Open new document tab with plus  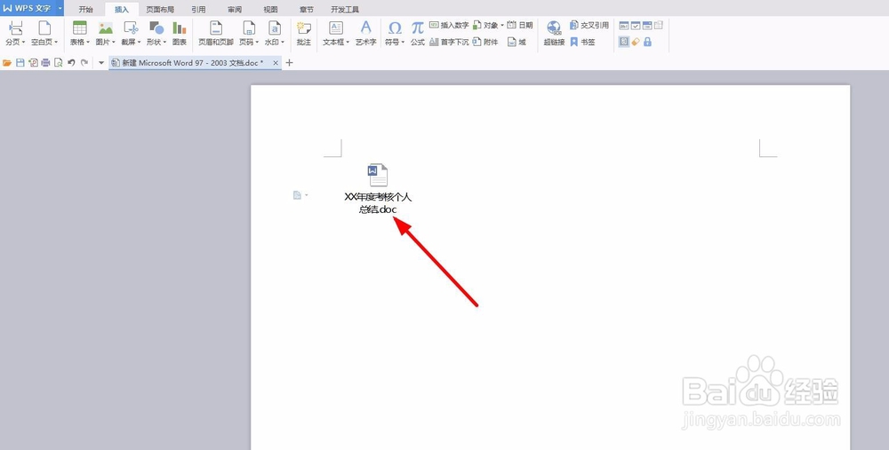pos(289,63)
